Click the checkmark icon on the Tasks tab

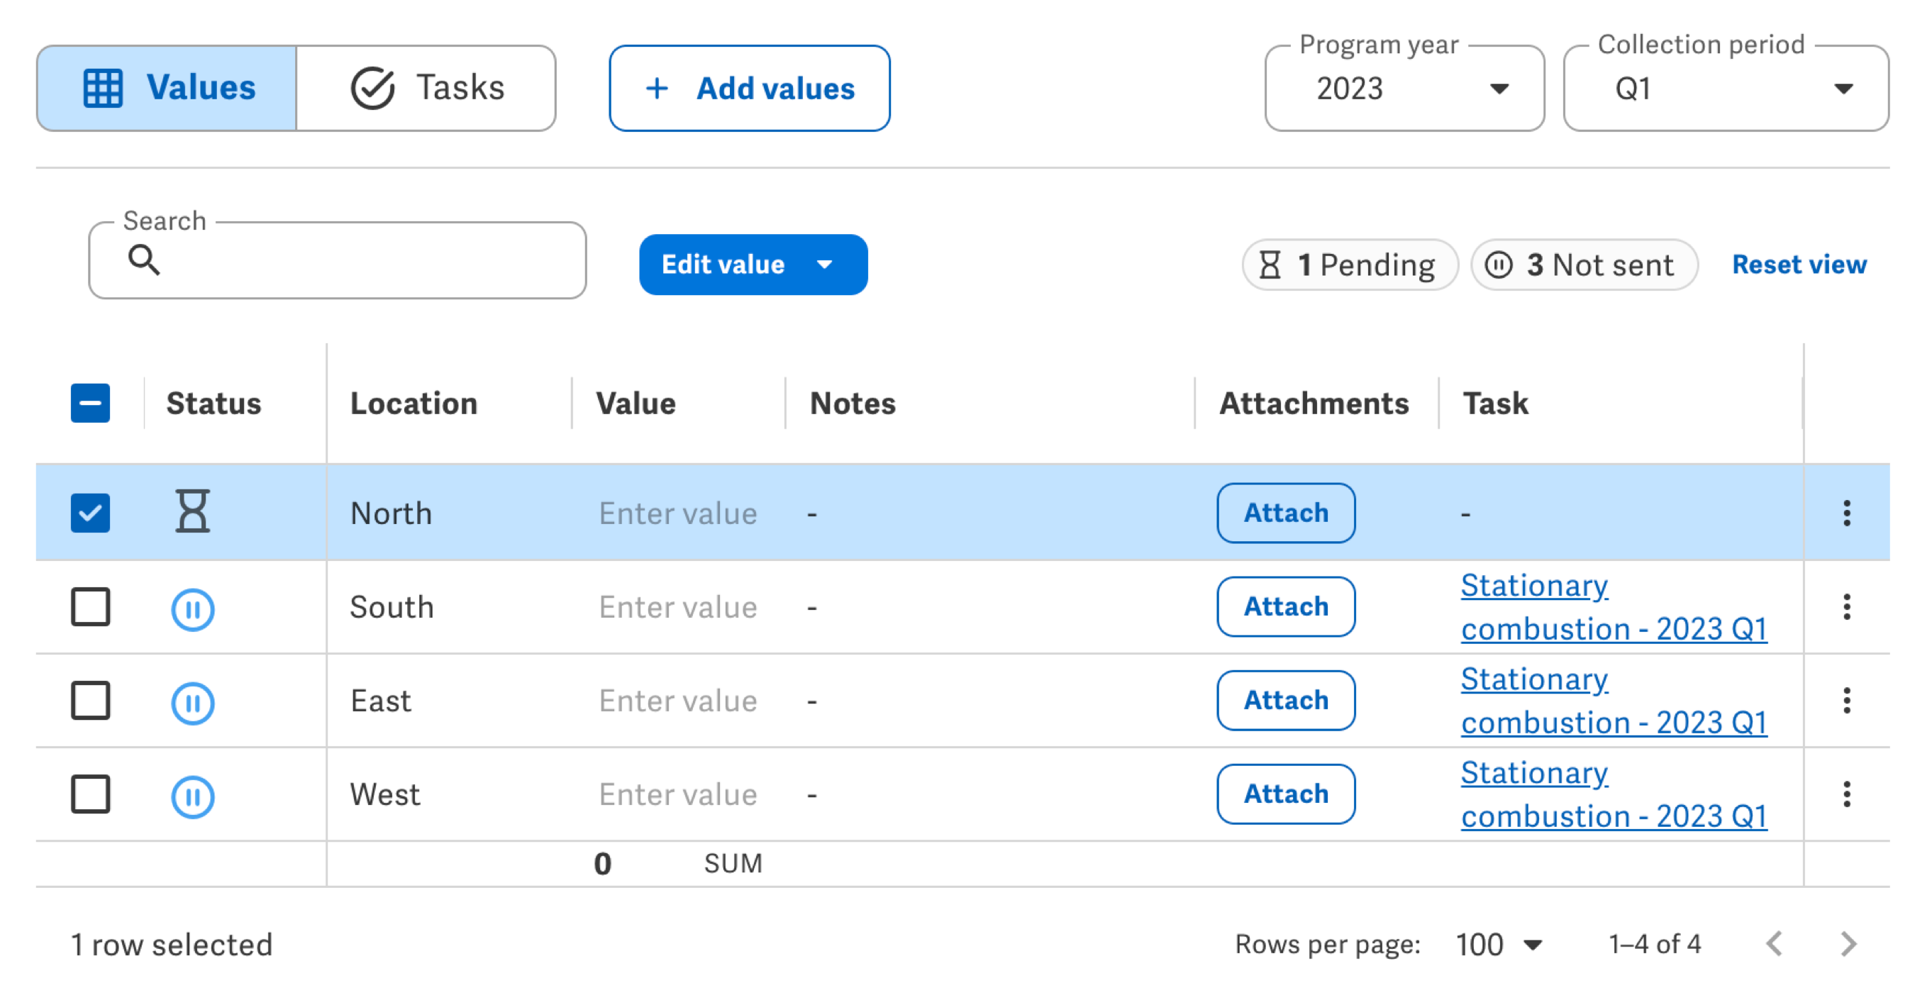(374, 87)
